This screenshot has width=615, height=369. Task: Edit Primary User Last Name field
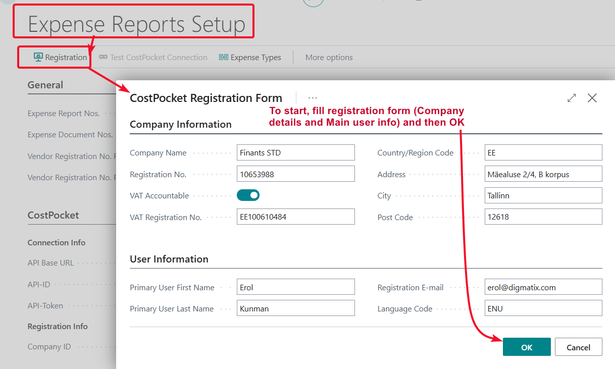296,308
